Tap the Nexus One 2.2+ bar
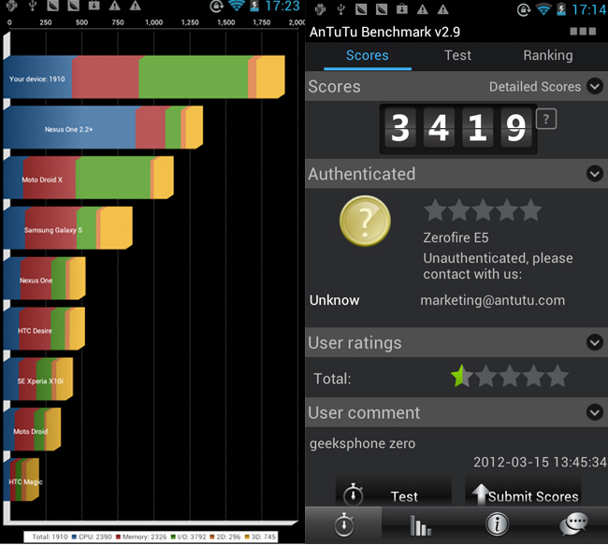The image size is (608, 545). pos(103,127)
